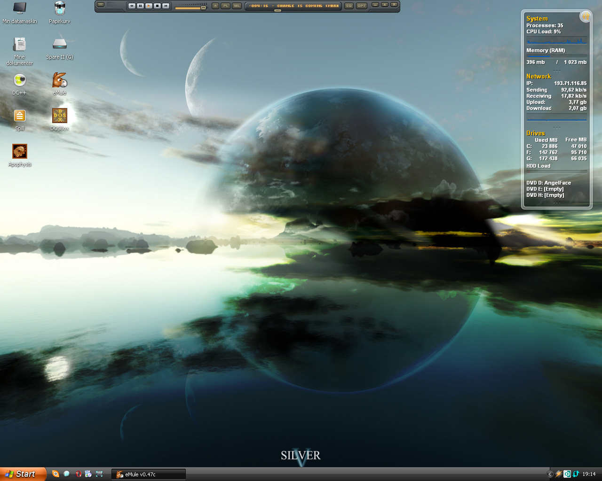
Task: Pause playback in Winamp
Action: [140, 6]
